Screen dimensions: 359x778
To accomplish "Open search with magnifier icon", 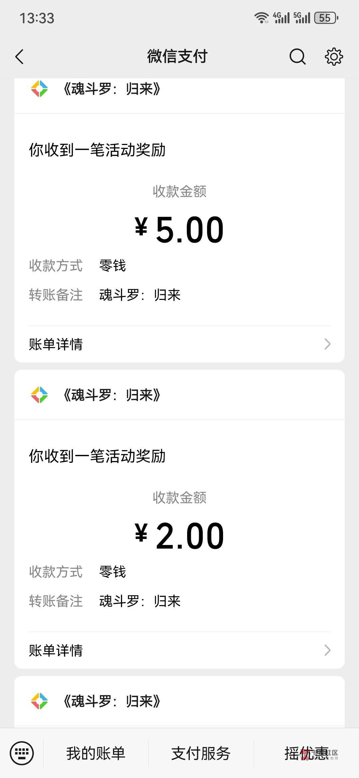I will (297, 57).
